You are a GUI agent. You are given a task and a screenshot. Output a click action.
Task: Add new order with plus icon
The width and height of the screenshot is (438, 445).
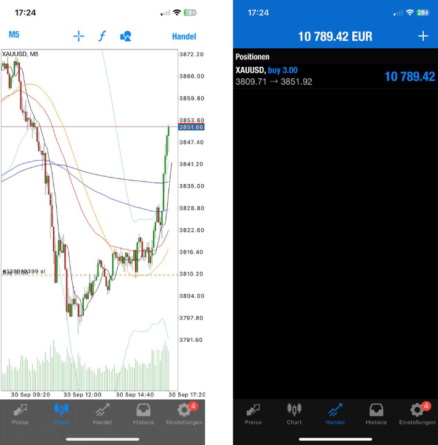click(423, 36)
